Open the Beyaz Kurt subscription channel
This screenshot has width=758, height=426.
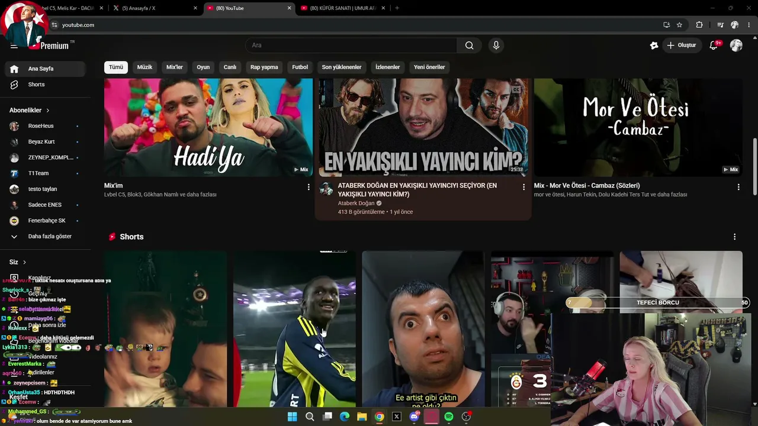(x=46, y=142)
